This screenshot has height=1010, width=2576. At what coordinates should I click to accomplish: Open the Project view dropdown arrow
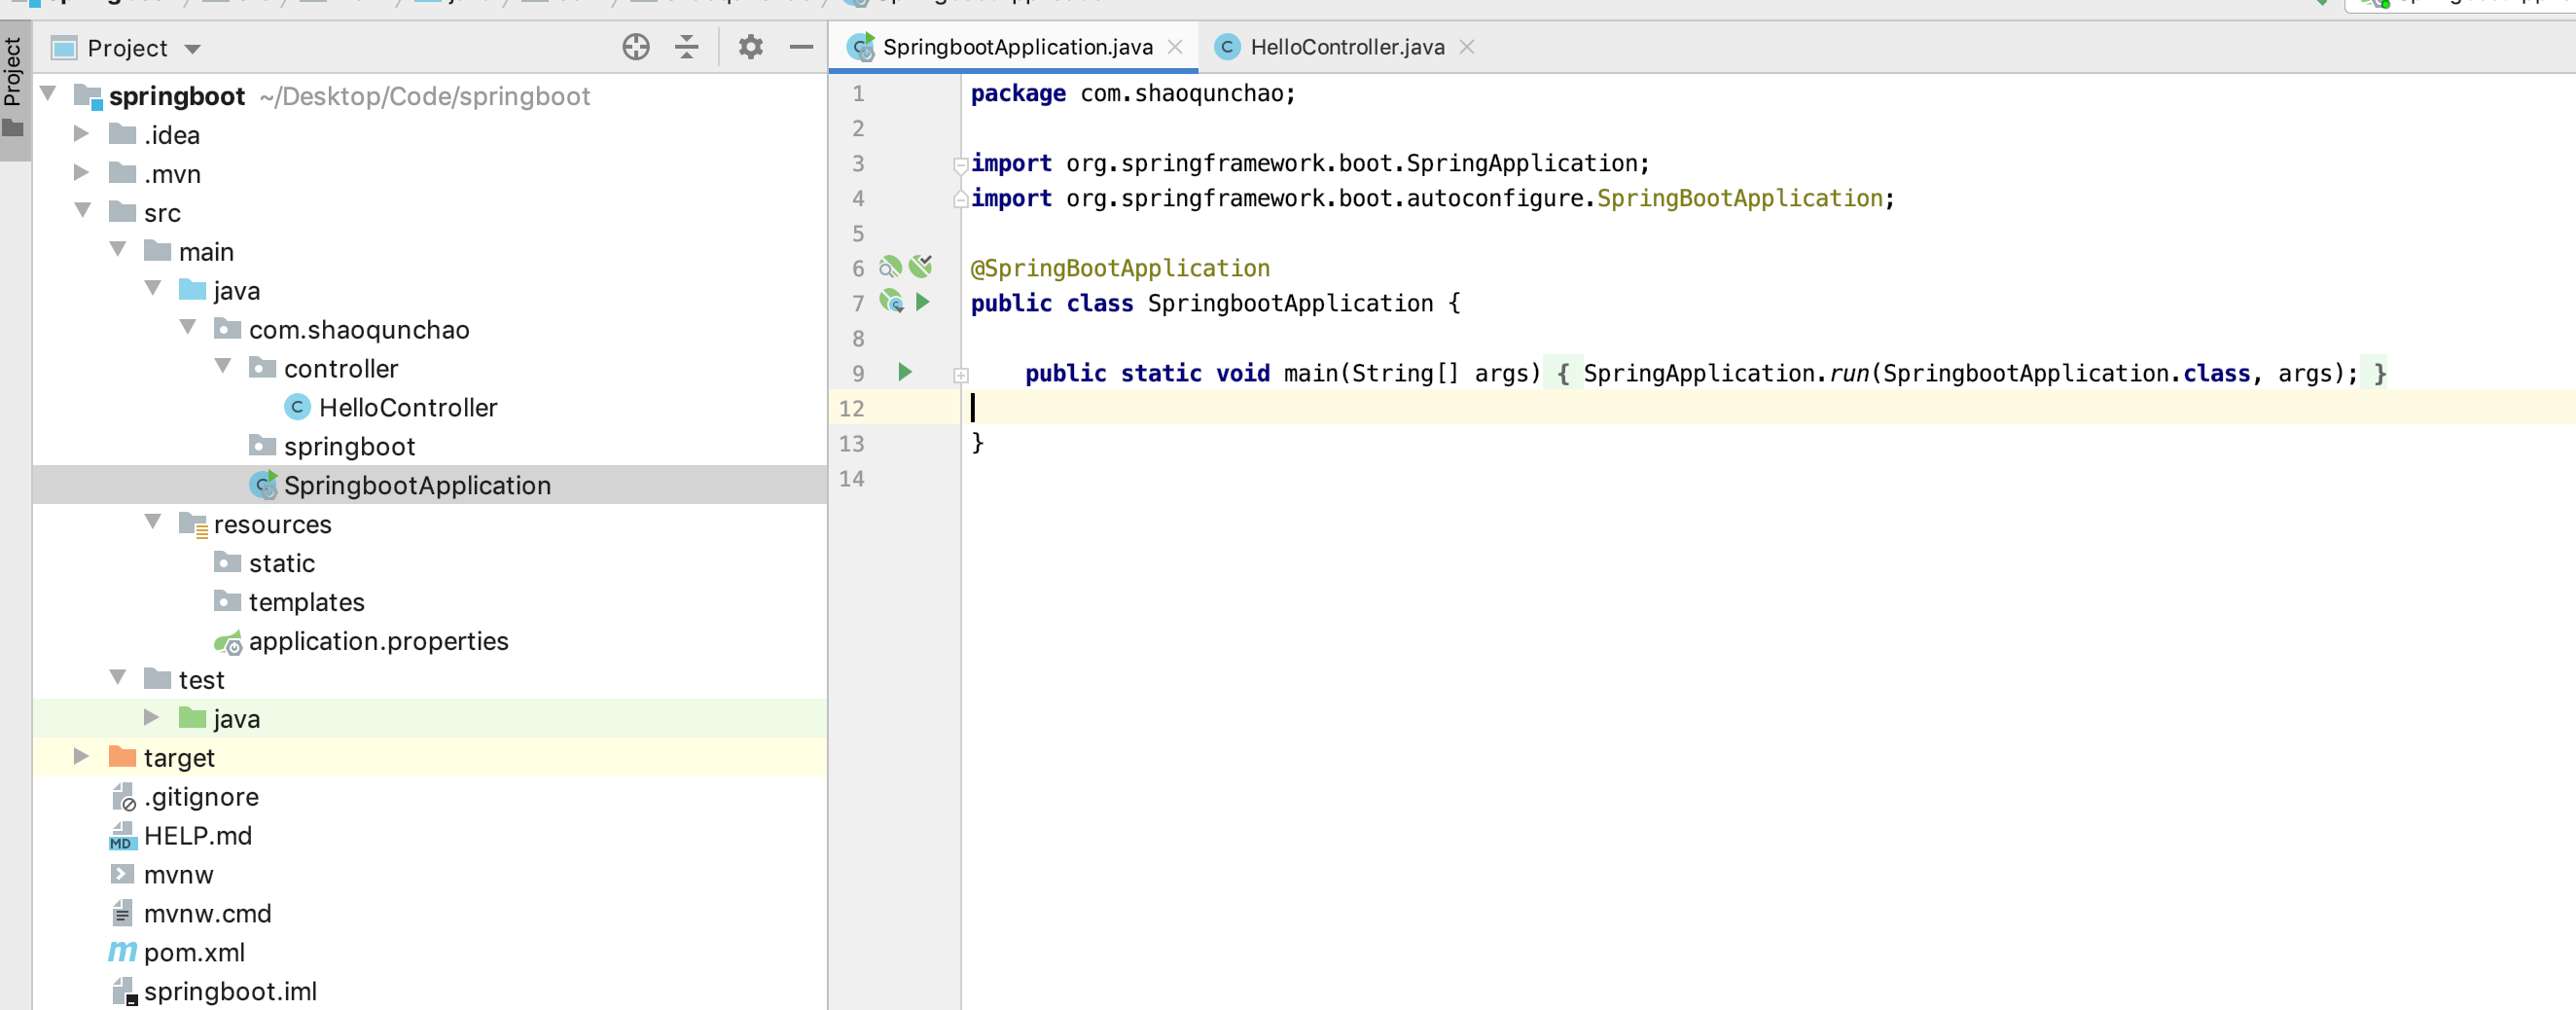[193, 49]
